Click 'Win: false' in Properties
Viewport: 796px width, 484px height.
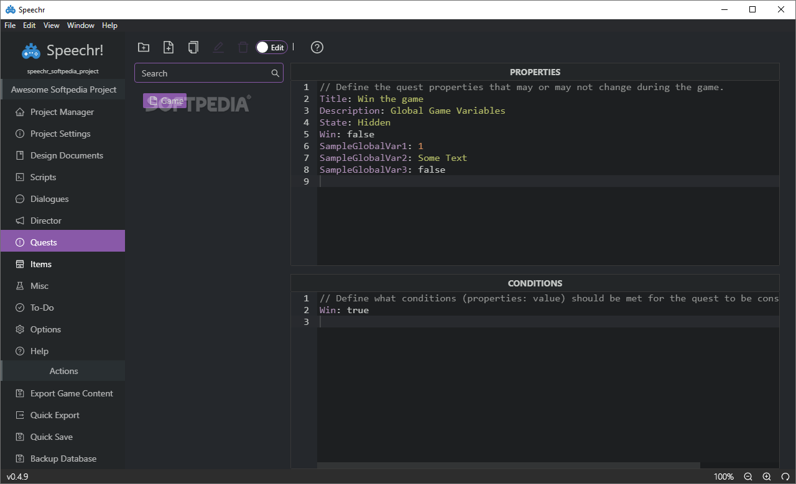pyautogui.click(x=347, y=134)
